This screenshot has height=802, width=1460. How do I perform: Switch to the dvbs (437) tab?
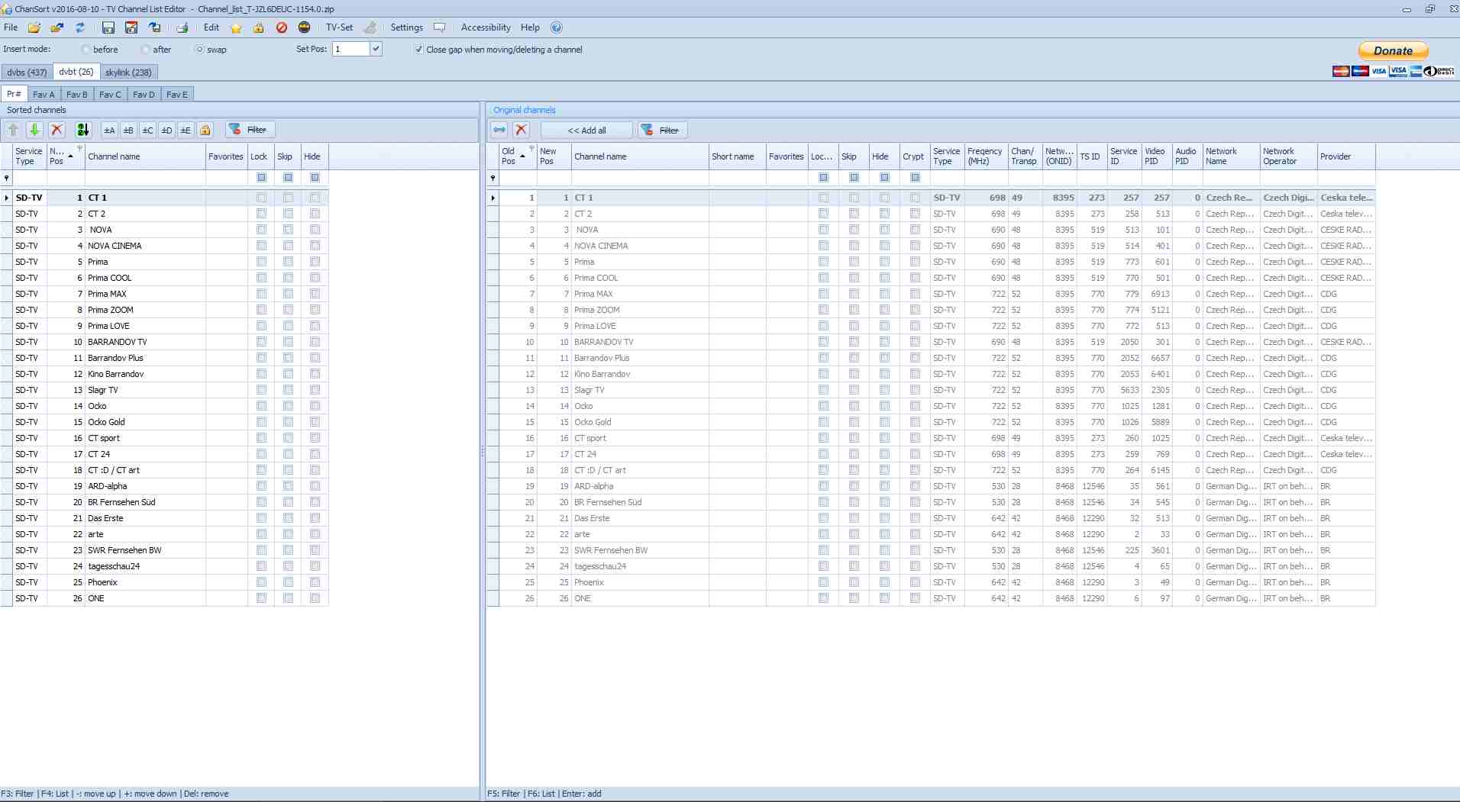point(27,72)
